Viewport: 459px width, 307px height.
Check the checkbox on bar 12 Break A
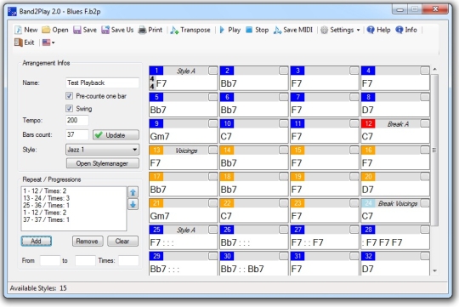(424, 123)
